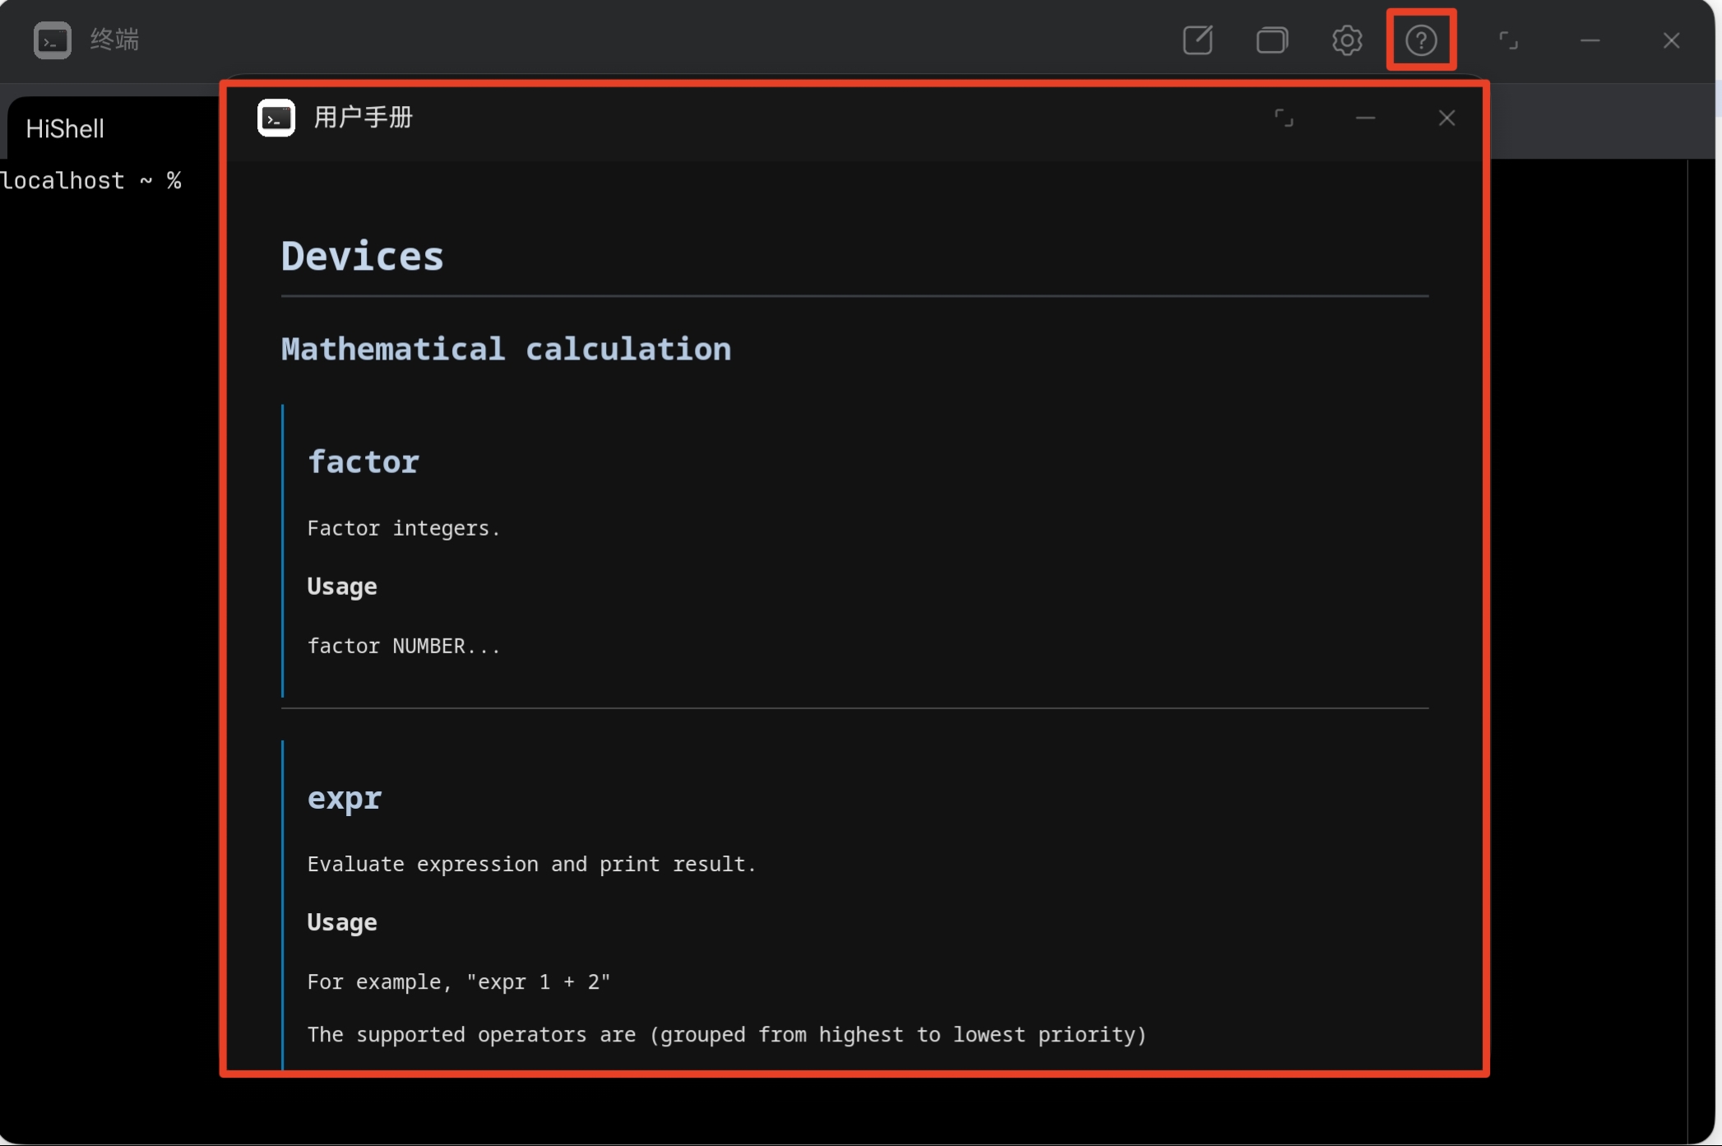This screenshot has width=1722, height=1146.
Task: Click the factor command heading
Action: (x=363, y=462)
